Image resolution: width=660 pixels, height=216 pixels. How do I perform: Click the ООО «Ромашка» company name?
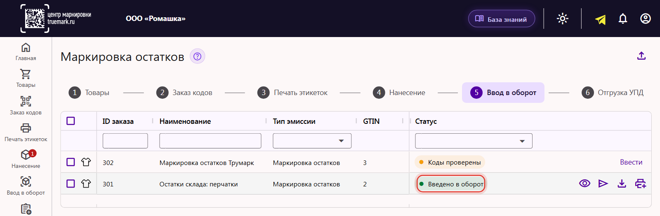[x=156, y=19]
